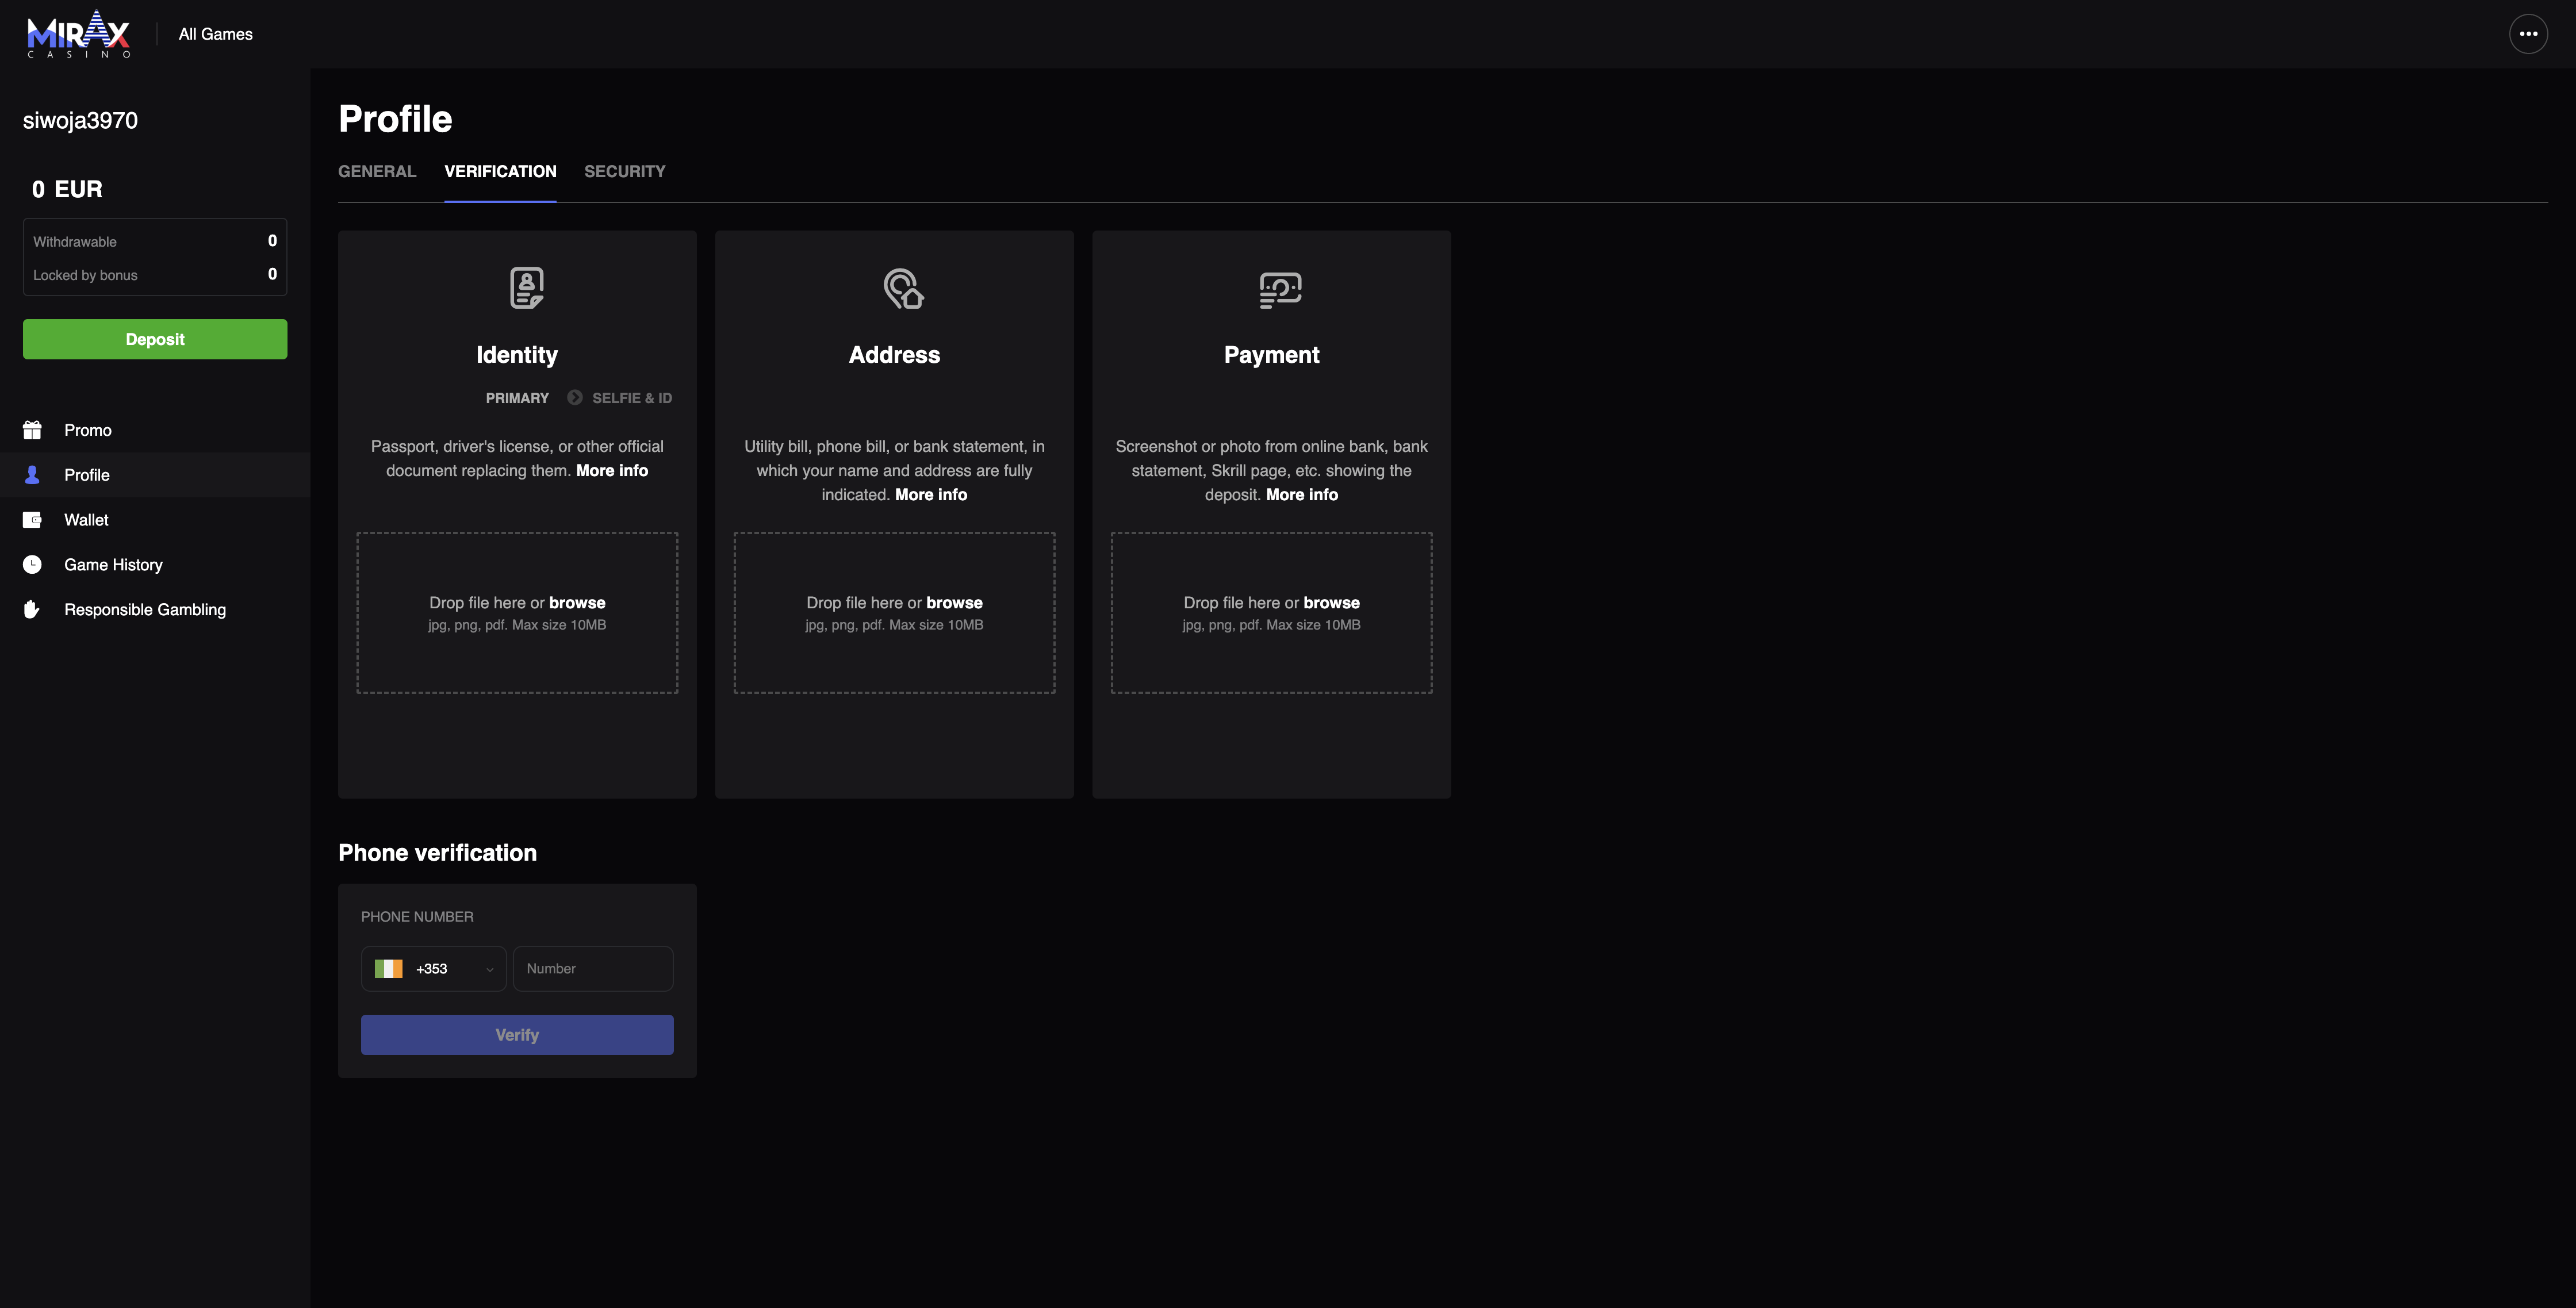Click the green Deposit button

pos(155,339)
